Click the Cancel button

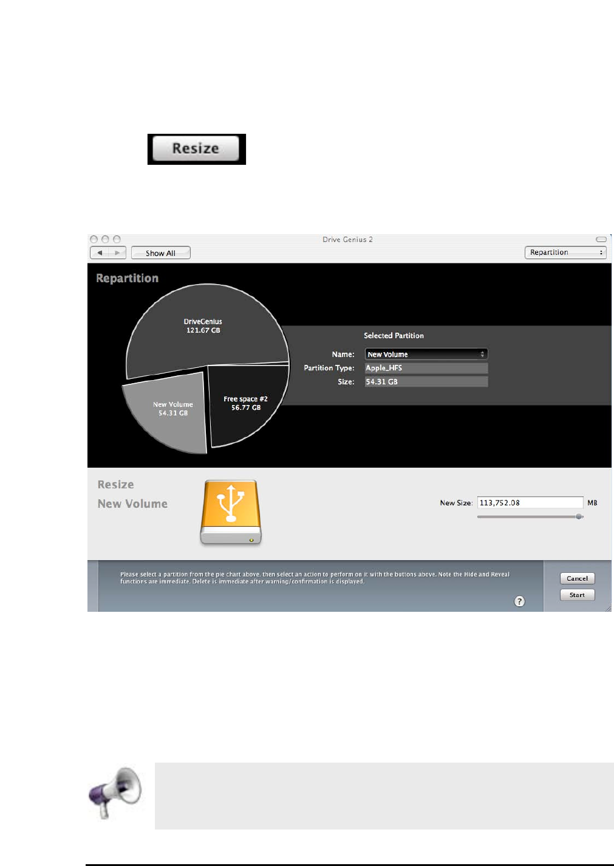[x=577, y=578]
